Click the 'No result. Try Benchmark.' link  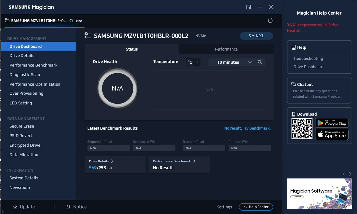click(x=247, y=128)
